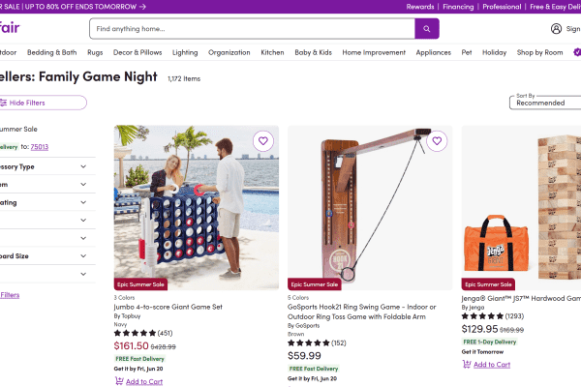Open Jumbo 4-to-score Giant Game Set title
581x387 pixels.
pyautogui.click(x=168, y=307)
